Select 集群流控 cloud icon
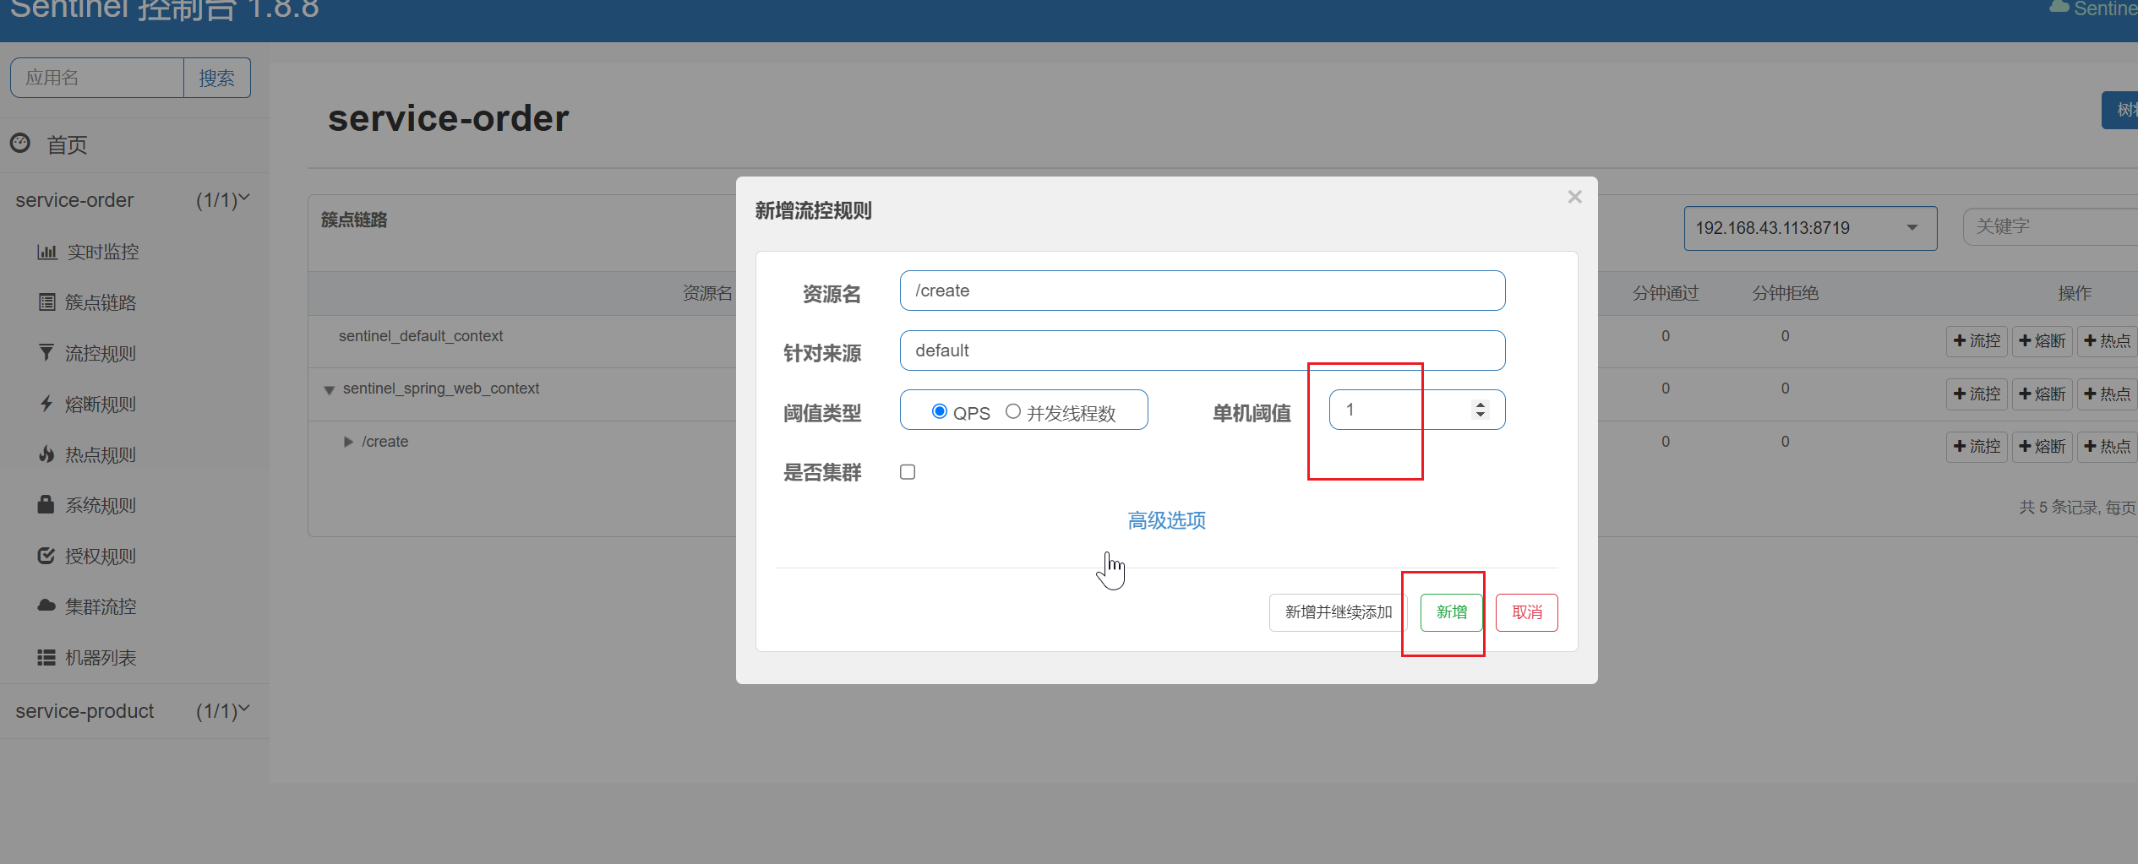Viewport: 2138px width, 864px height. click(x=46, y=606)
